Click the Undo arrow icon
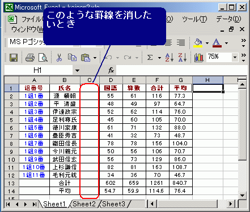The image size is (250, 212). 108,58
